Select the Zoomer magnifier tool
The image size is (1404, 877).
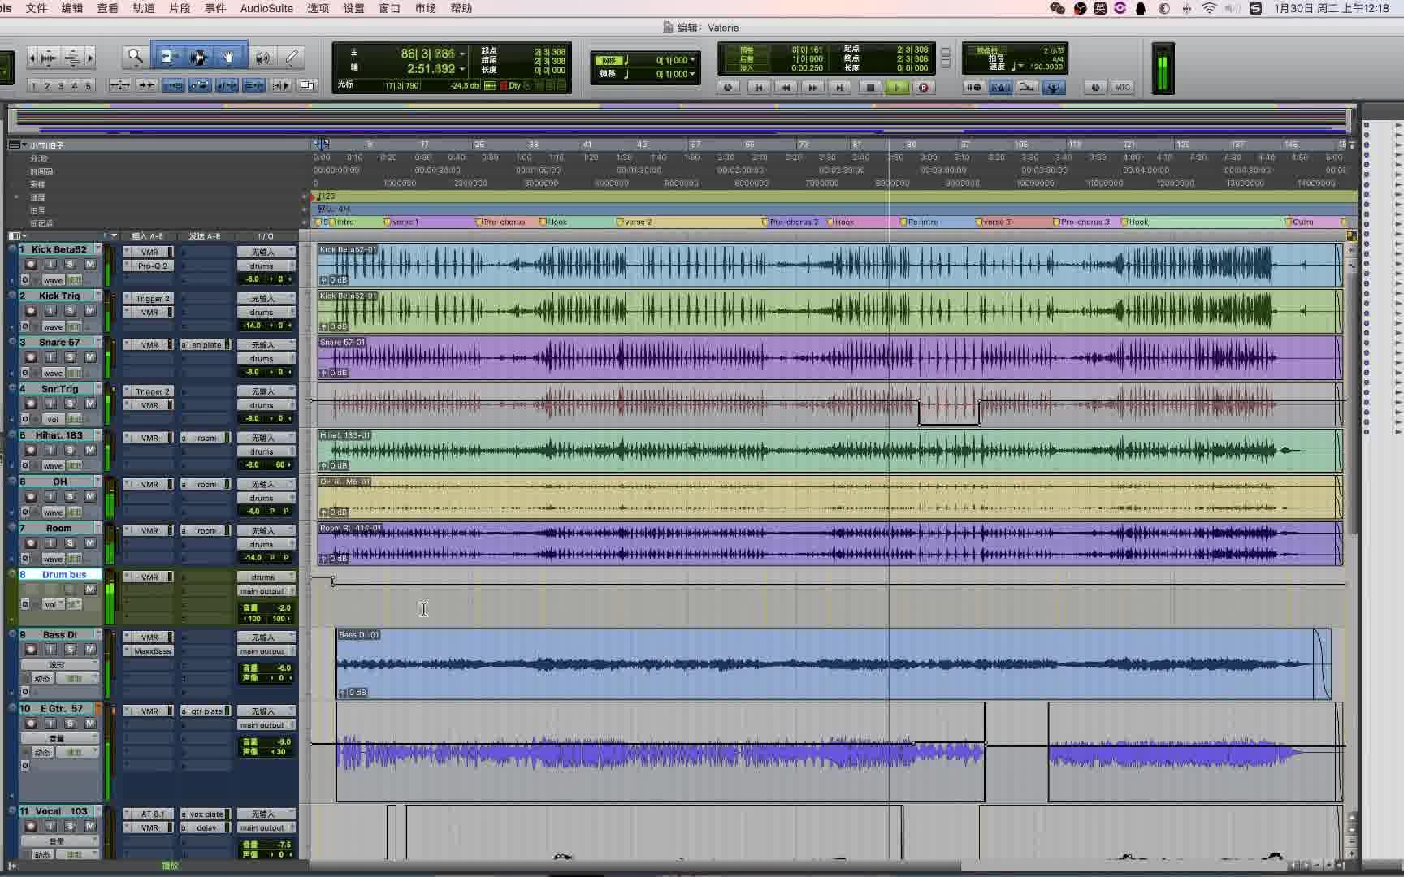(136, 57)
